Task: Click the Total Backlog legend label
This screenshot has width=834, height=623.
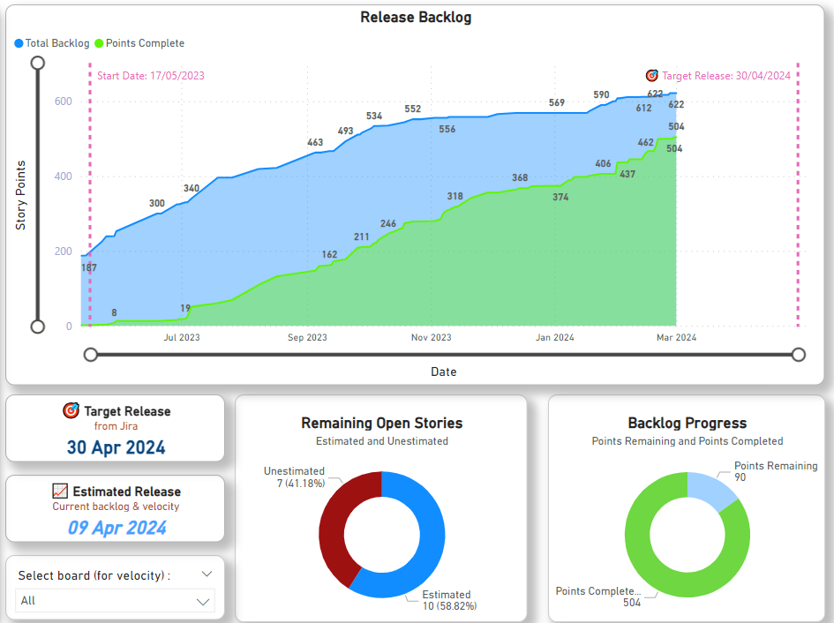Action: pos(57,43)
